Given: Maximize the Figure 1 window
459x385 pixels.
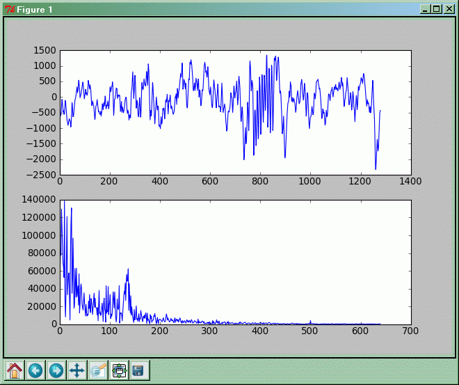Looking at the screenshot, I should pos(437,9).
